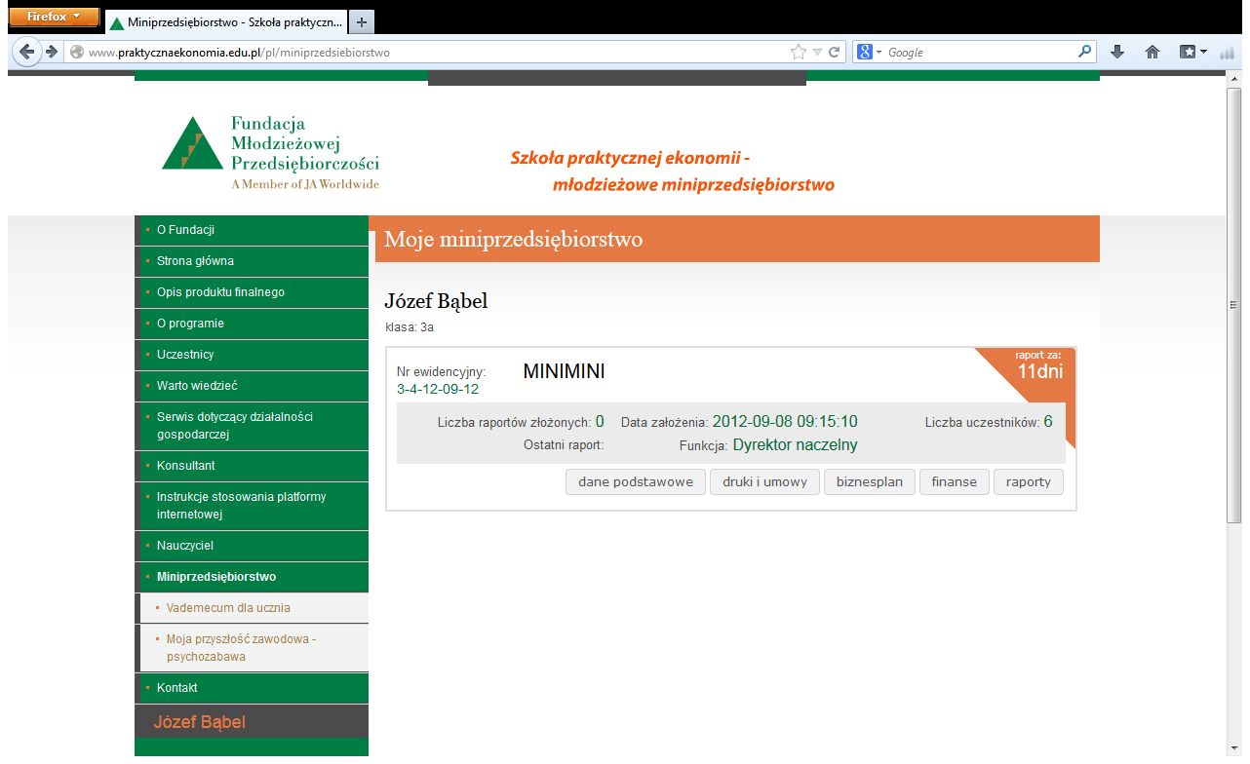Open the Google search engine dropdown
The height and width of the screenshot is (764, 1250).
click(869, 52)
